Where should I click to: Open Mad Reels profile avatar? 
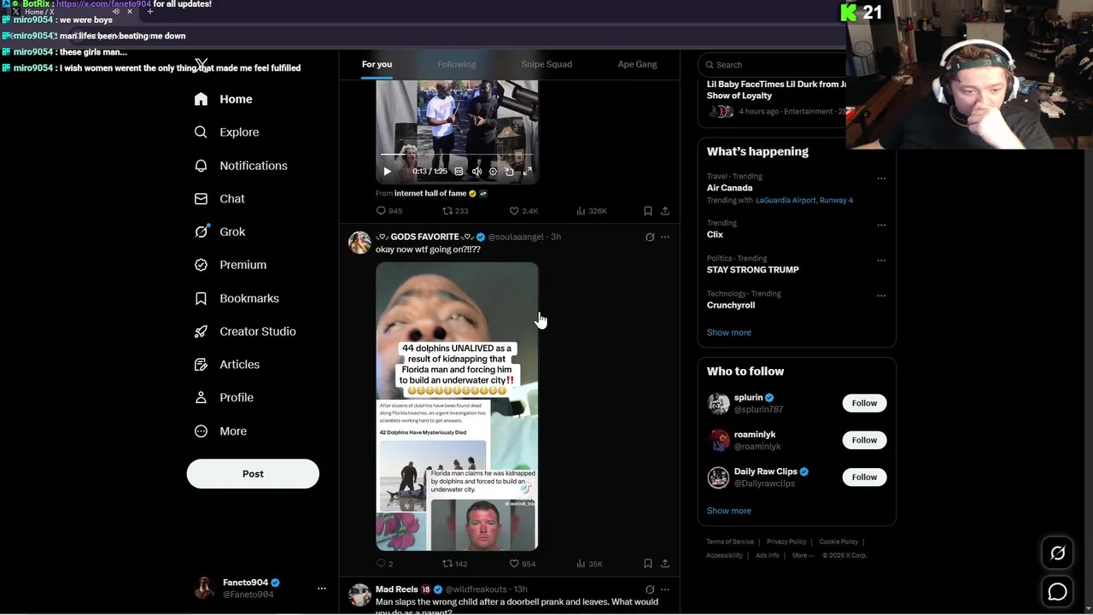[359, 594]
